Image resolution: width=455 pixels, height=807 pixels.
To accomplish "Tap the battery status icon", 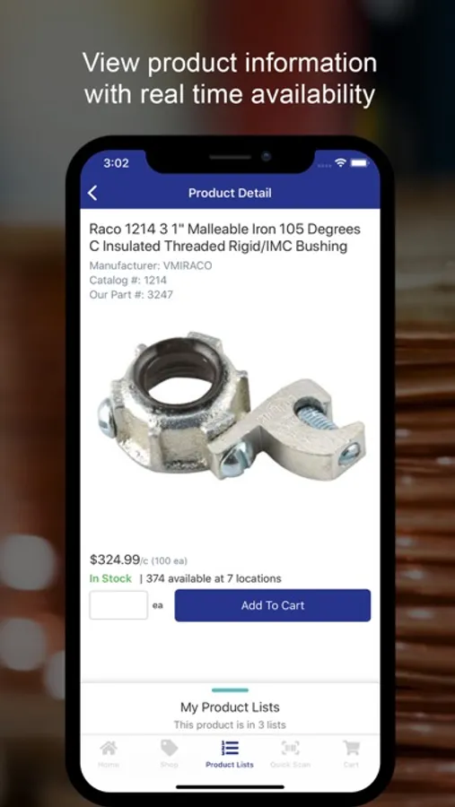I will (x=359, y=162).
